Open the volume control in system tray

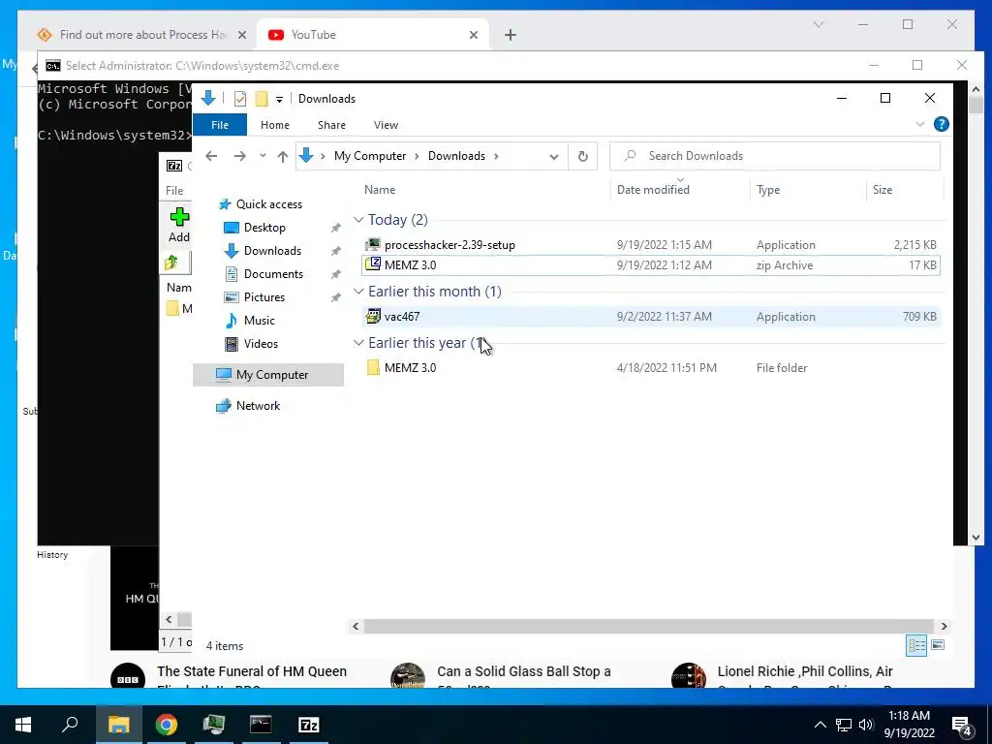pos(867,725)
